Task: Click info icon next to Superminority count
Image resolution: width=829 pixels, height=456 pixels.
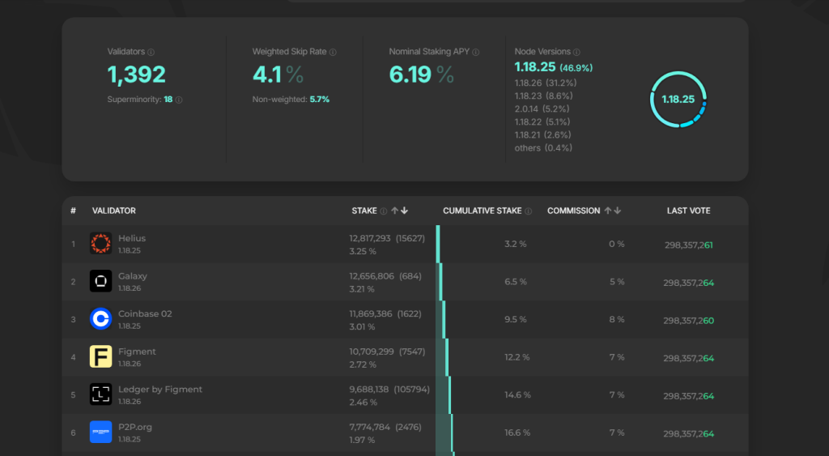Action: tap(179, 100)
